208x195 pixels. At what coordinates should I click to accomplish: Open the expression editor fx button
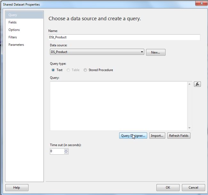(x=197, y=84)
